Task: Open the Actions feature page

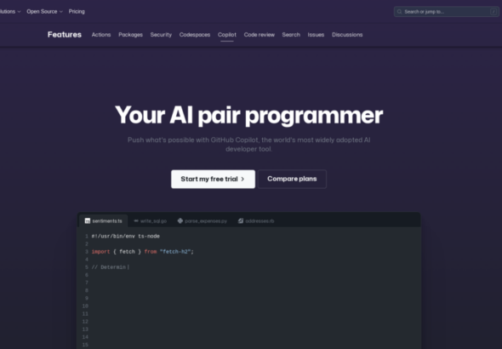Action: pos(101,35)
